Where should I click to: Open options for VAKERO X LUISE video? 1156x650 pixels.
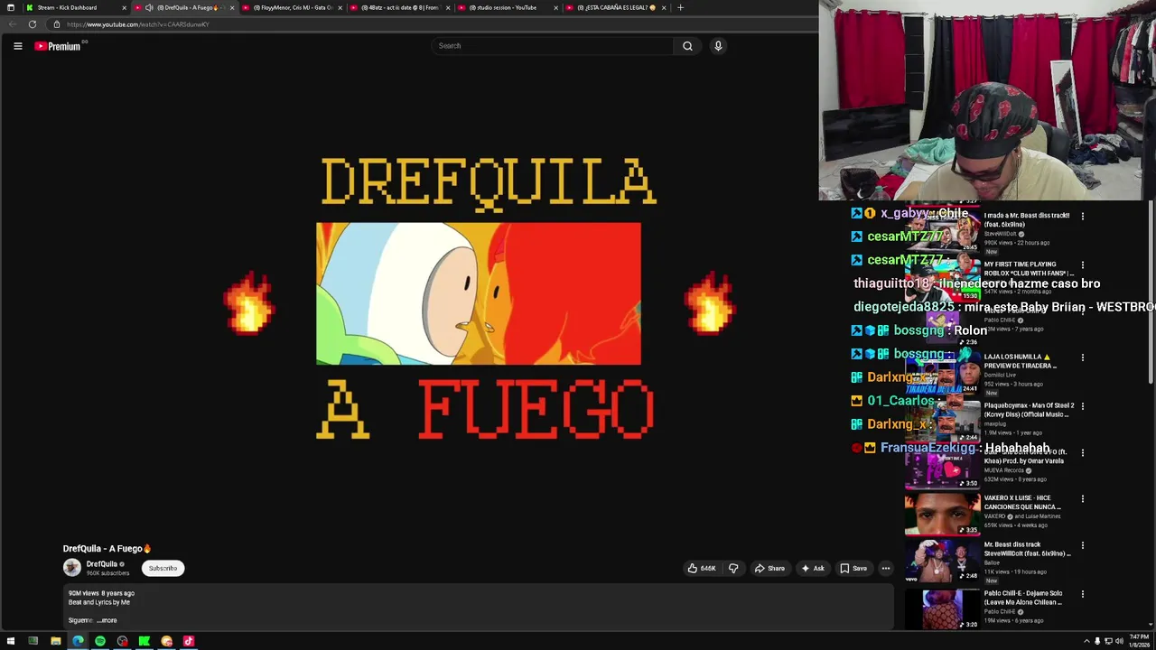(1082, 498)
